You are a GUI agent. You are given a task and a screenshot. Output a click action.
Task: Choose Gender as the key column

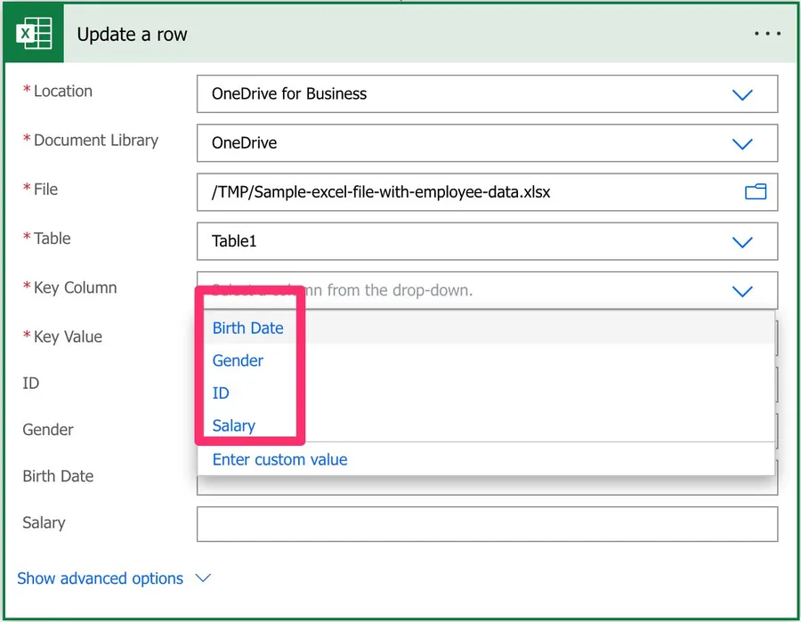(x=238, y=360)
